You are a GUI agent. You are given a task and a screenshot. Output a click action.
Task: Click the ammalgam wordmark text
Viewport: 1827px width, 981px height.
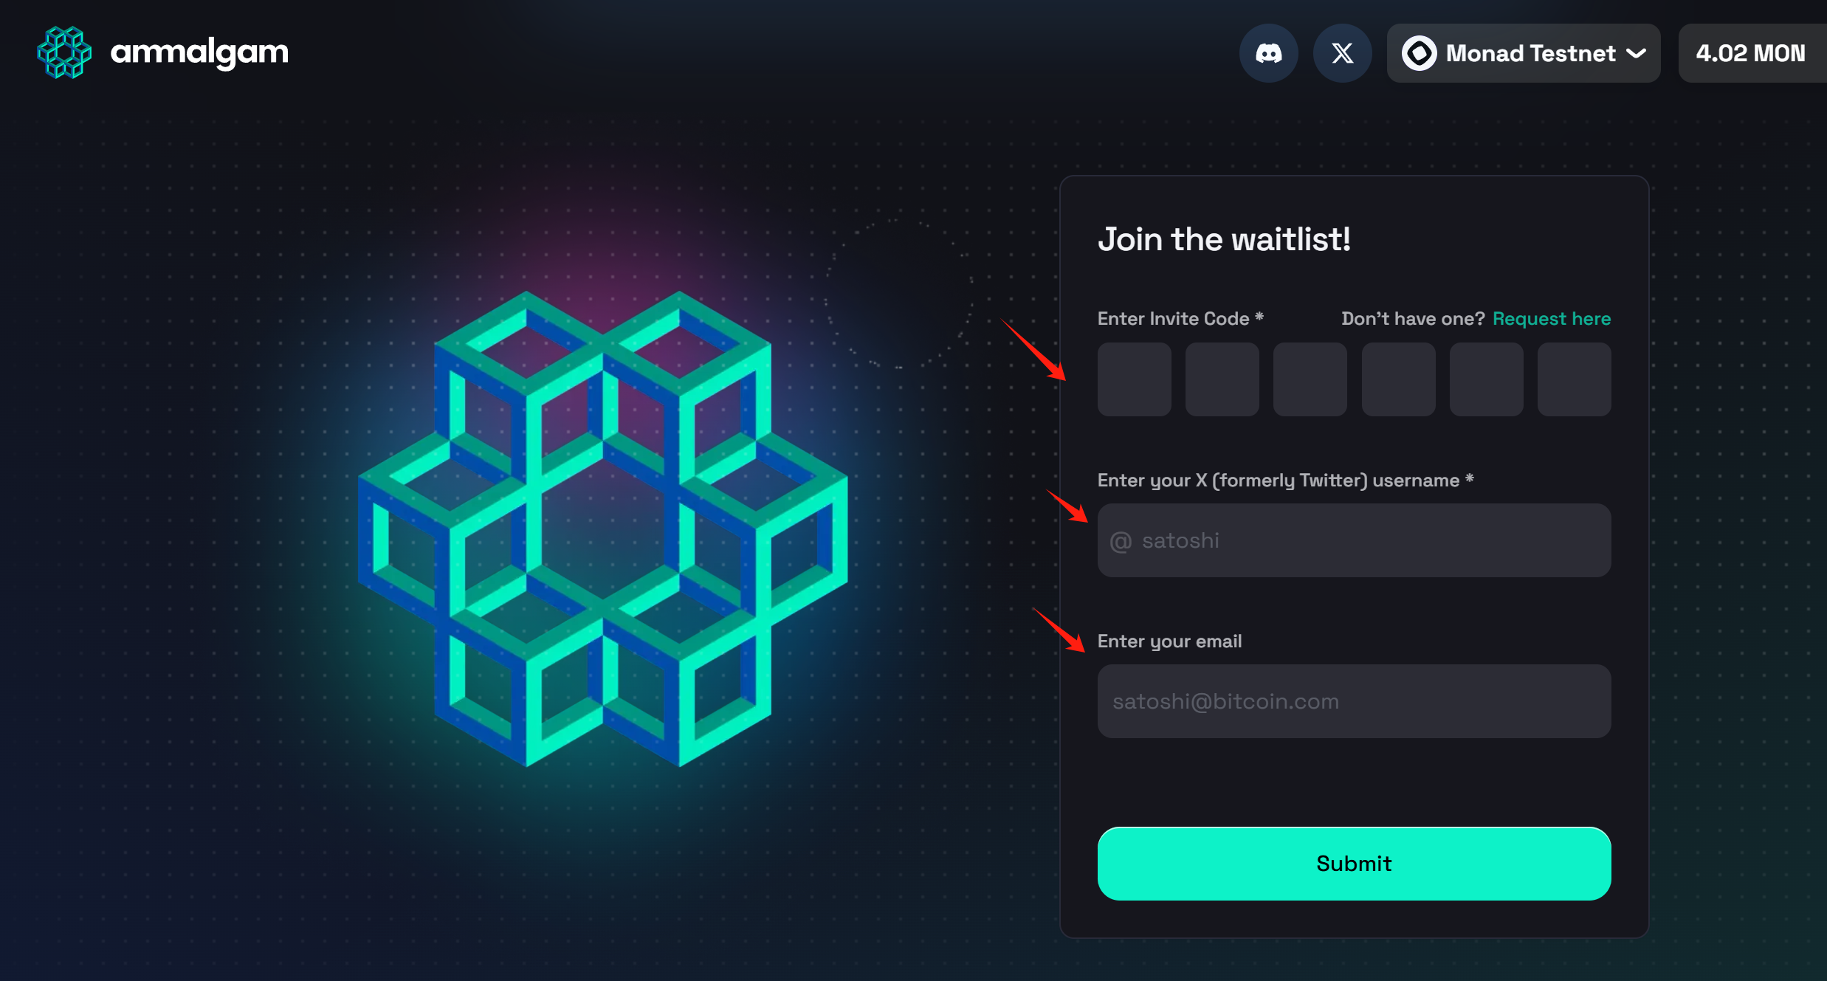(199, 53)
